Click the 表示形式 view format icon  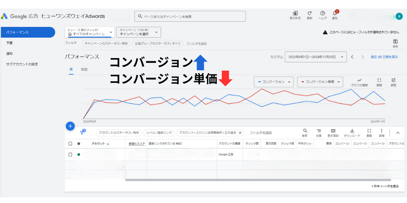[x=295, y=13]
